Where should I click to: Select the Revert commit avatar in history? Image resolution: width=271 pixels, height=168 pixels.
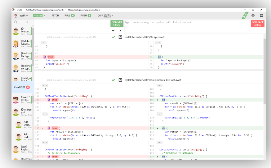click(16, 100)
